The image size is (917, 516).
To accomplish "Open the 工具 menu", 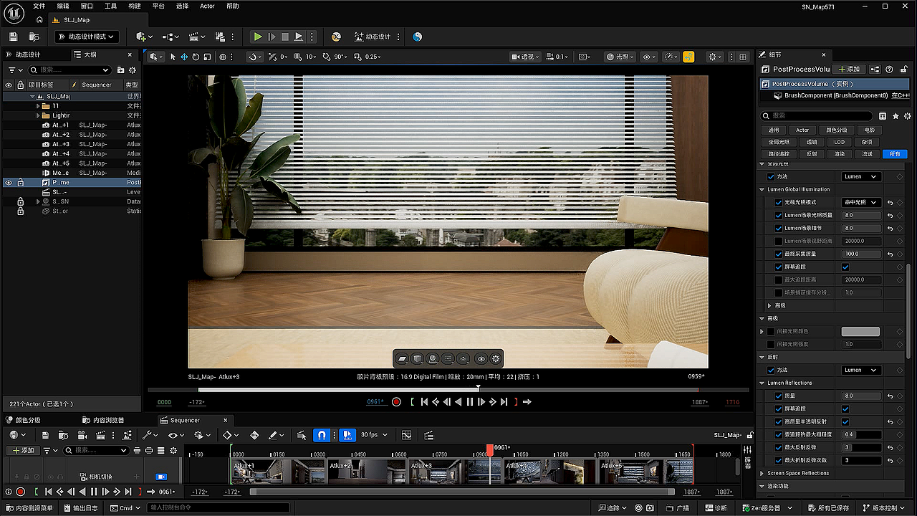I will click(x=110, y=6).
